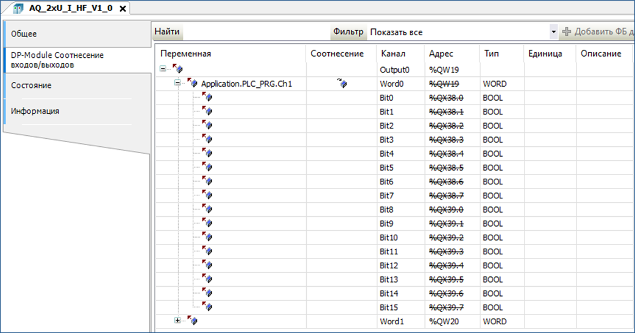The image size is (635, 333).
Task: Click the variable icon in Bit15 row
Action: tap(207, 308)
